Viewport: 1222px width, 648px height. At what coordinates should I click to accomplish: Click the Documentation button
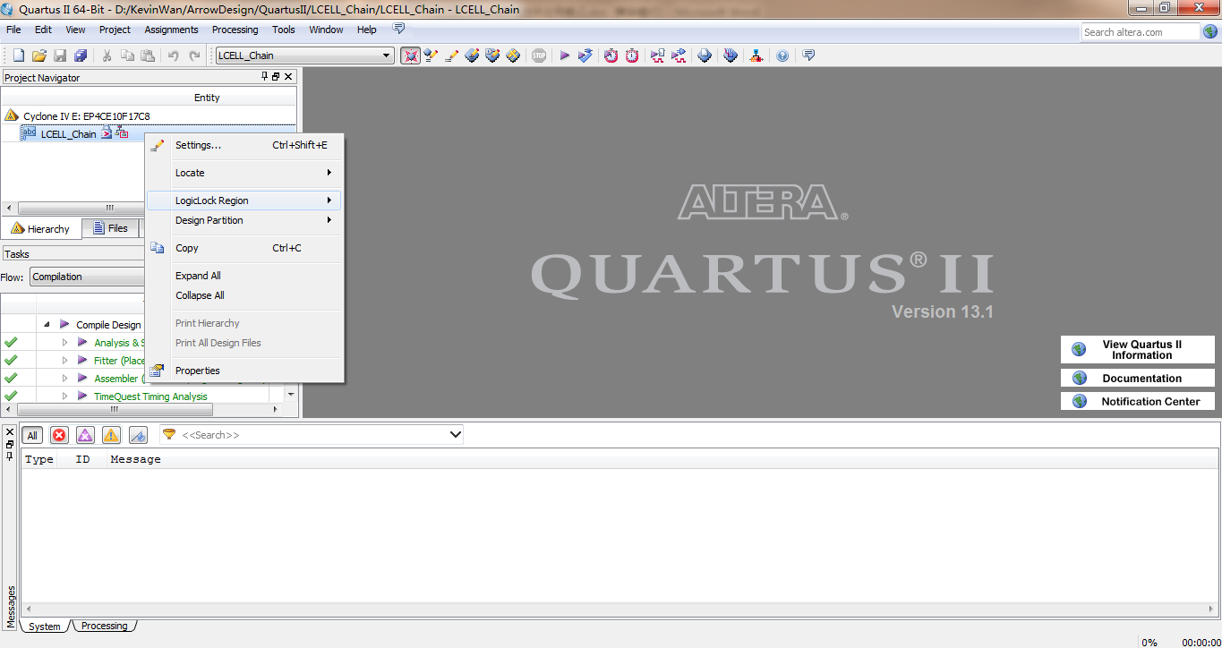(1138, 379)
